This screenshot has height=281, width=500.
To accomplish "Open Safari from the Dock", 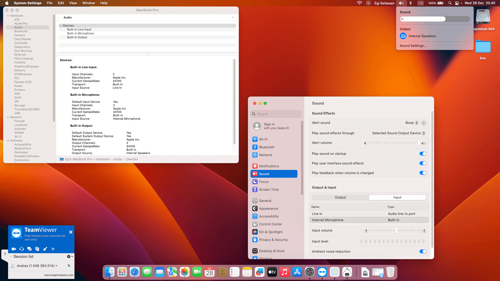I will click(135, 272).
